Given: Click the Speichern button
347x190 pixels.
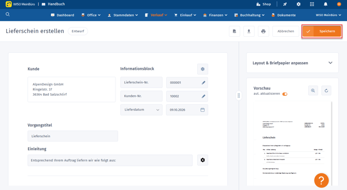Looking at the screenshot, I should [322, 31].
